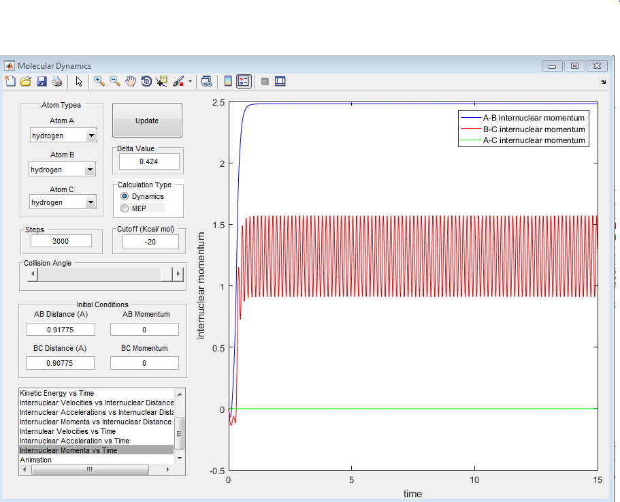
Task: Toggle the Insert Legend toolbar button
Action: pyautogui.click(x=244, y=81)
